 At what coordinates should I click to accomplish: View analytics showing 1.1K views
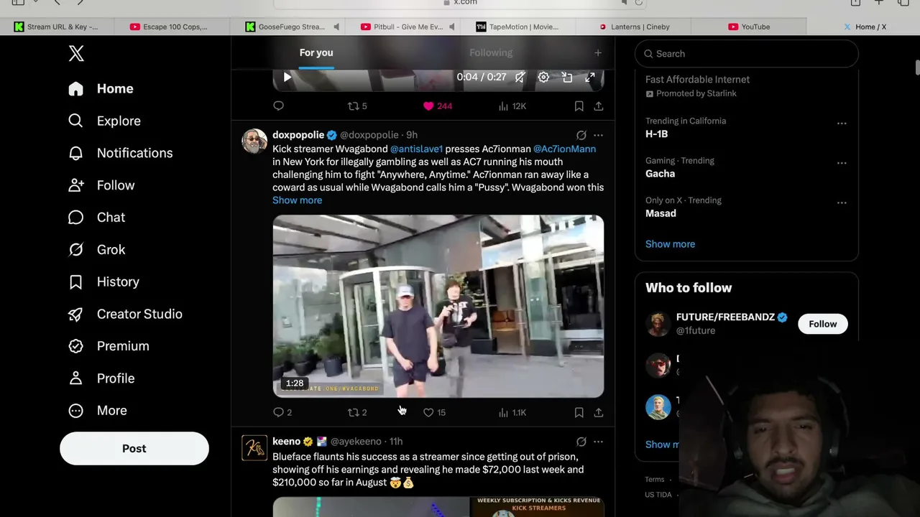pos(512,412)
